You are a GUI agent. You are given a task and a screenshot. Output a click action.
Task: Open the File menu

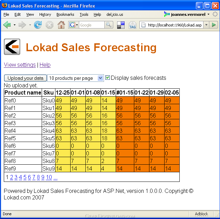pos(6,14)
